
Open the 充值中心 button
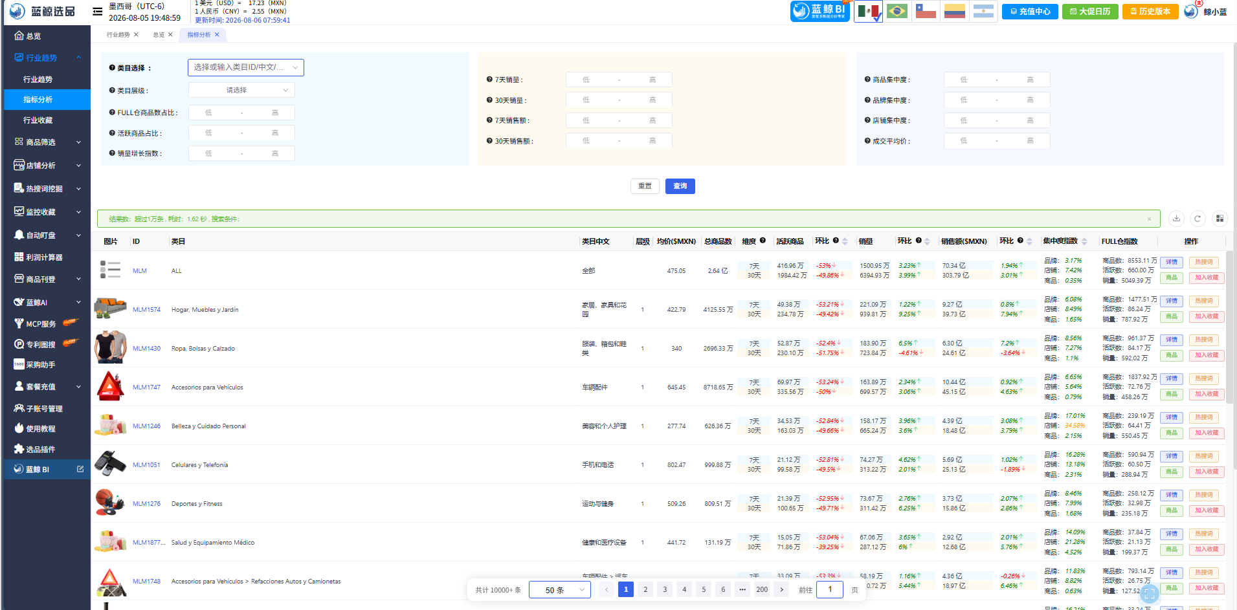tap(1030, 12)
